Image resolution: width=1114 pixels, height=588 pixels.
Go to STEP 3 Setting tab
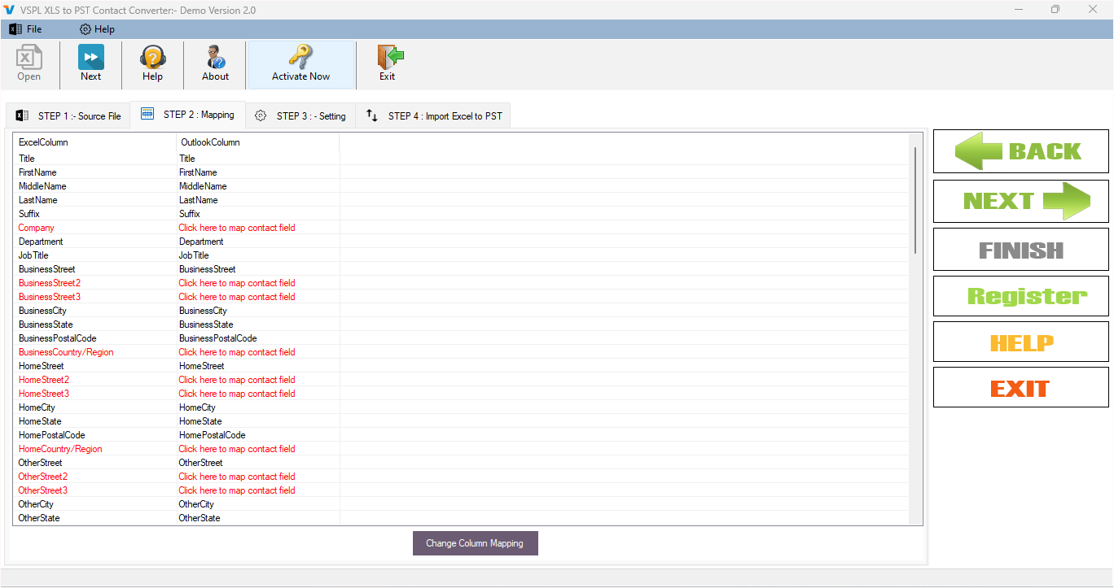[x=300, y=115]
